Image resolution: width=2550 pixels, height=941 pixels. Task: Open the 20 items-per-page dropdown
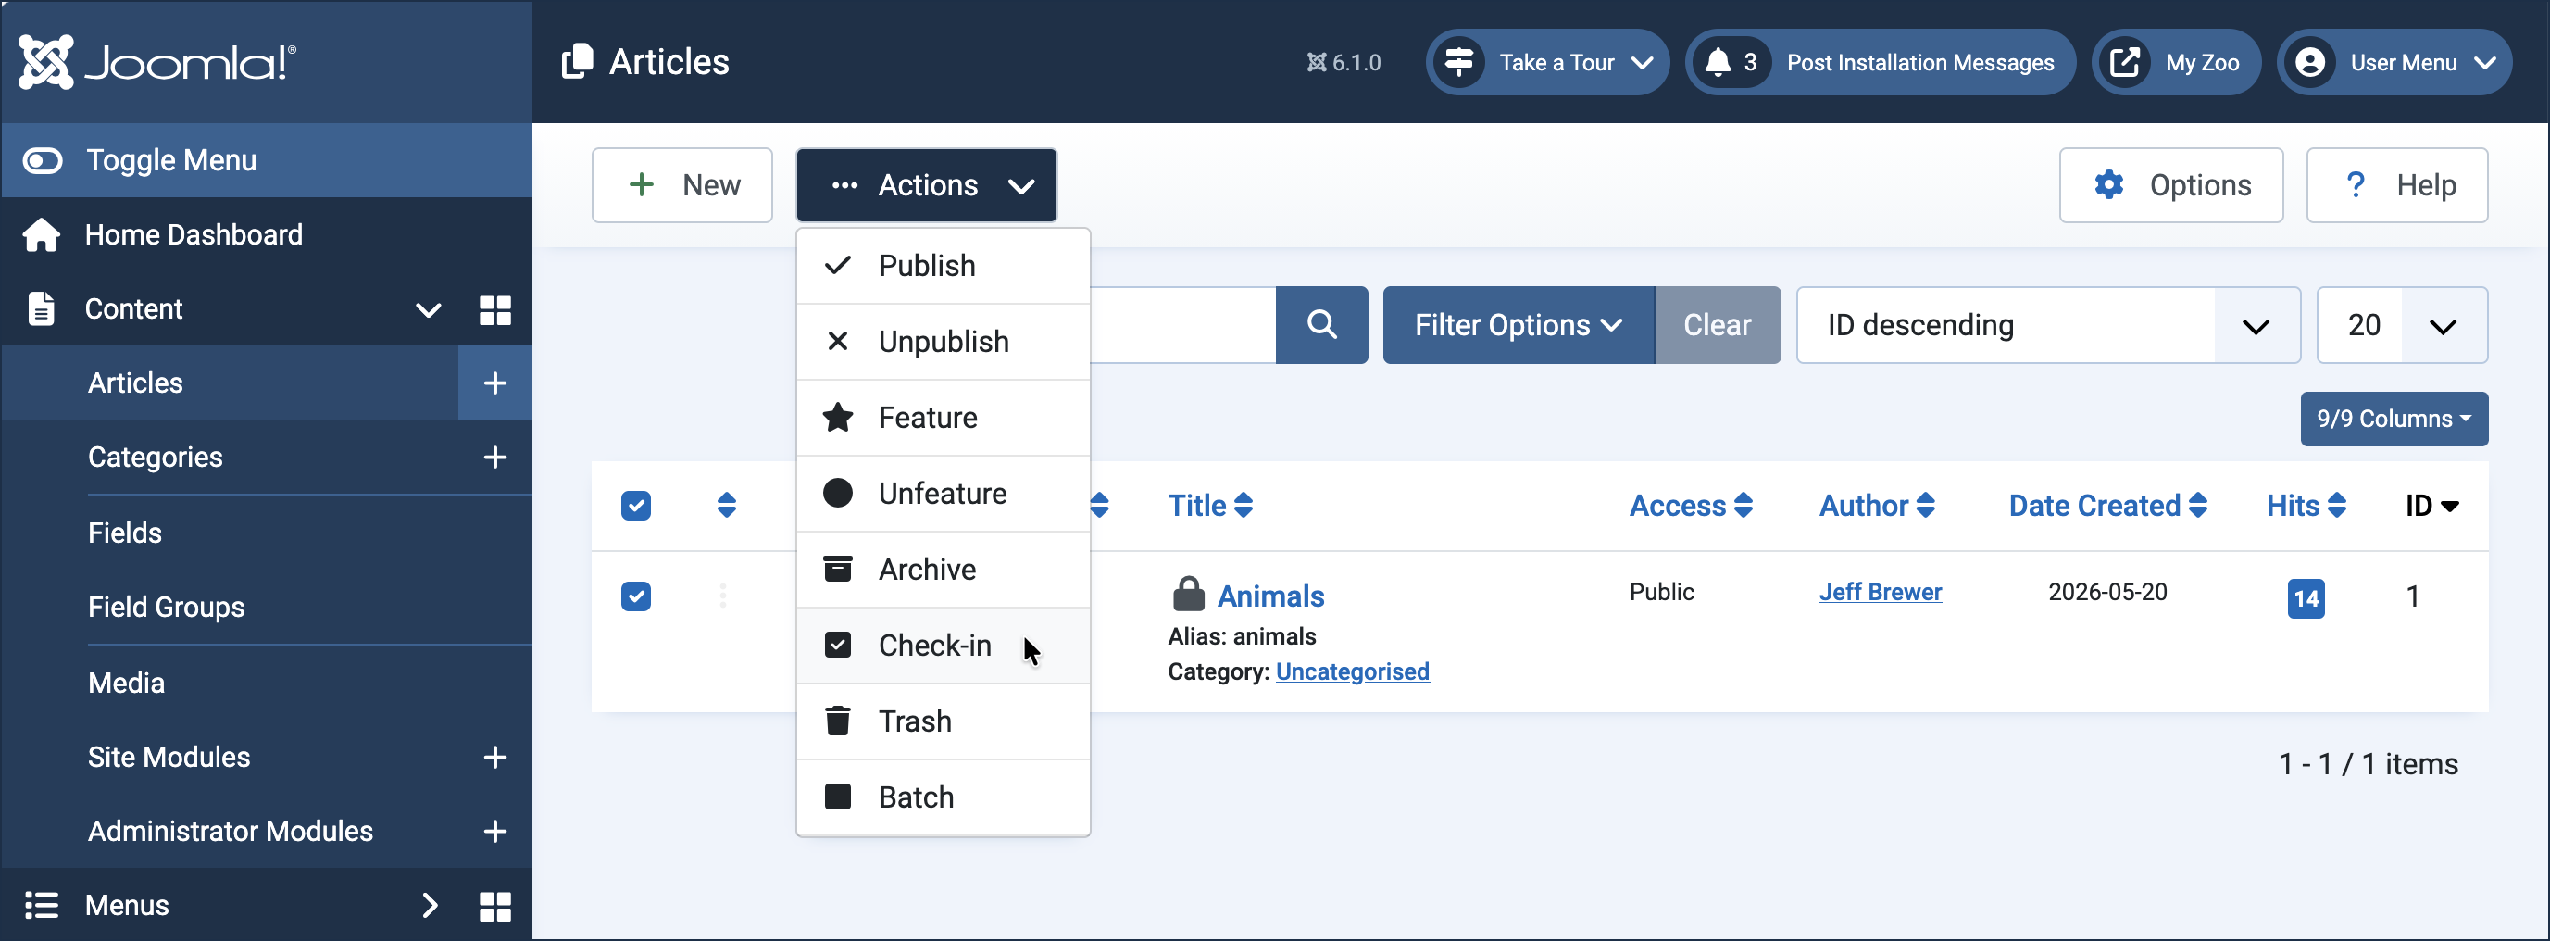(x=2402, y=325)
